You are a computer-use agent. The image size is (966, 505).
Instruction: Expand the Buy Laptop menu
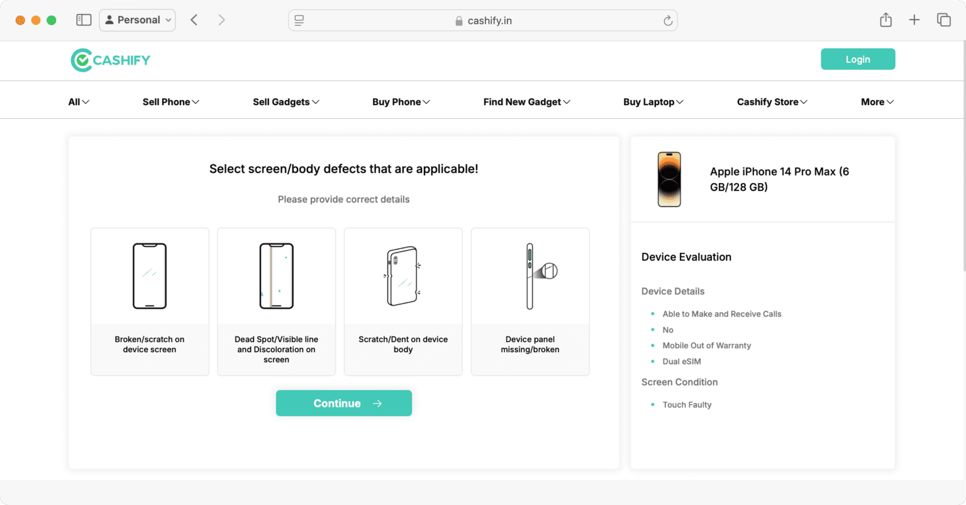click(653, 102)
